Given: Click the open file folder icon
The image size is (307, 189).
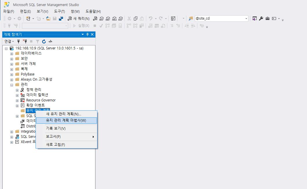Looking at the screenshot, I should coord(48,18).
